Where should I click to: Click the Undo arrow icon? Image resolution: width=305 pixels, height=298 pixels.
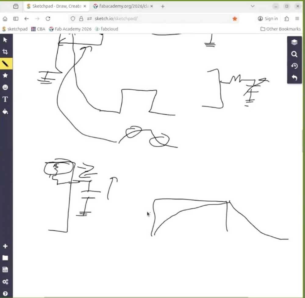tap(294, 77)
